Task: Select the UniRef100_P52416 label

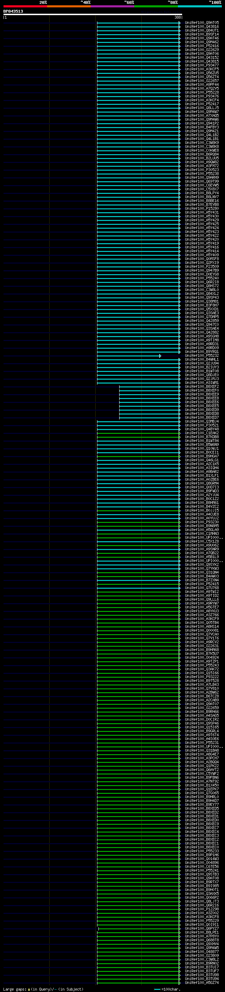Action: pyautogui.click(x=201, y=46)
